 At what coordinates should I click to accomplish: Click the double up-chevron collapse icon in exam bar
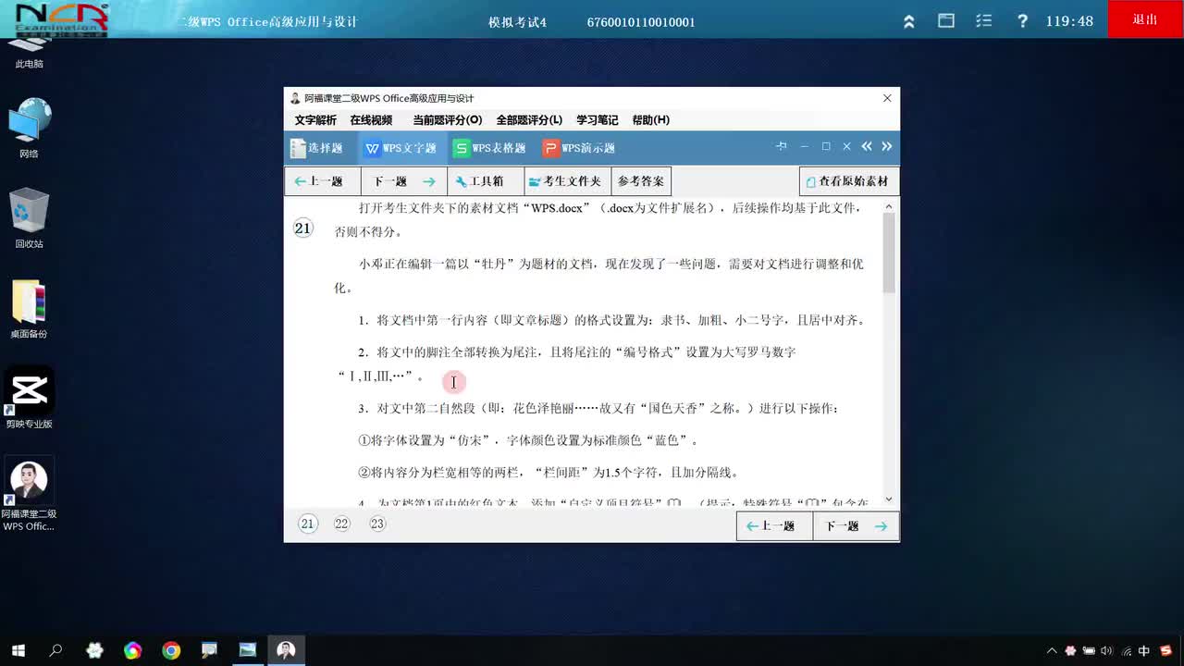(909, 21)
